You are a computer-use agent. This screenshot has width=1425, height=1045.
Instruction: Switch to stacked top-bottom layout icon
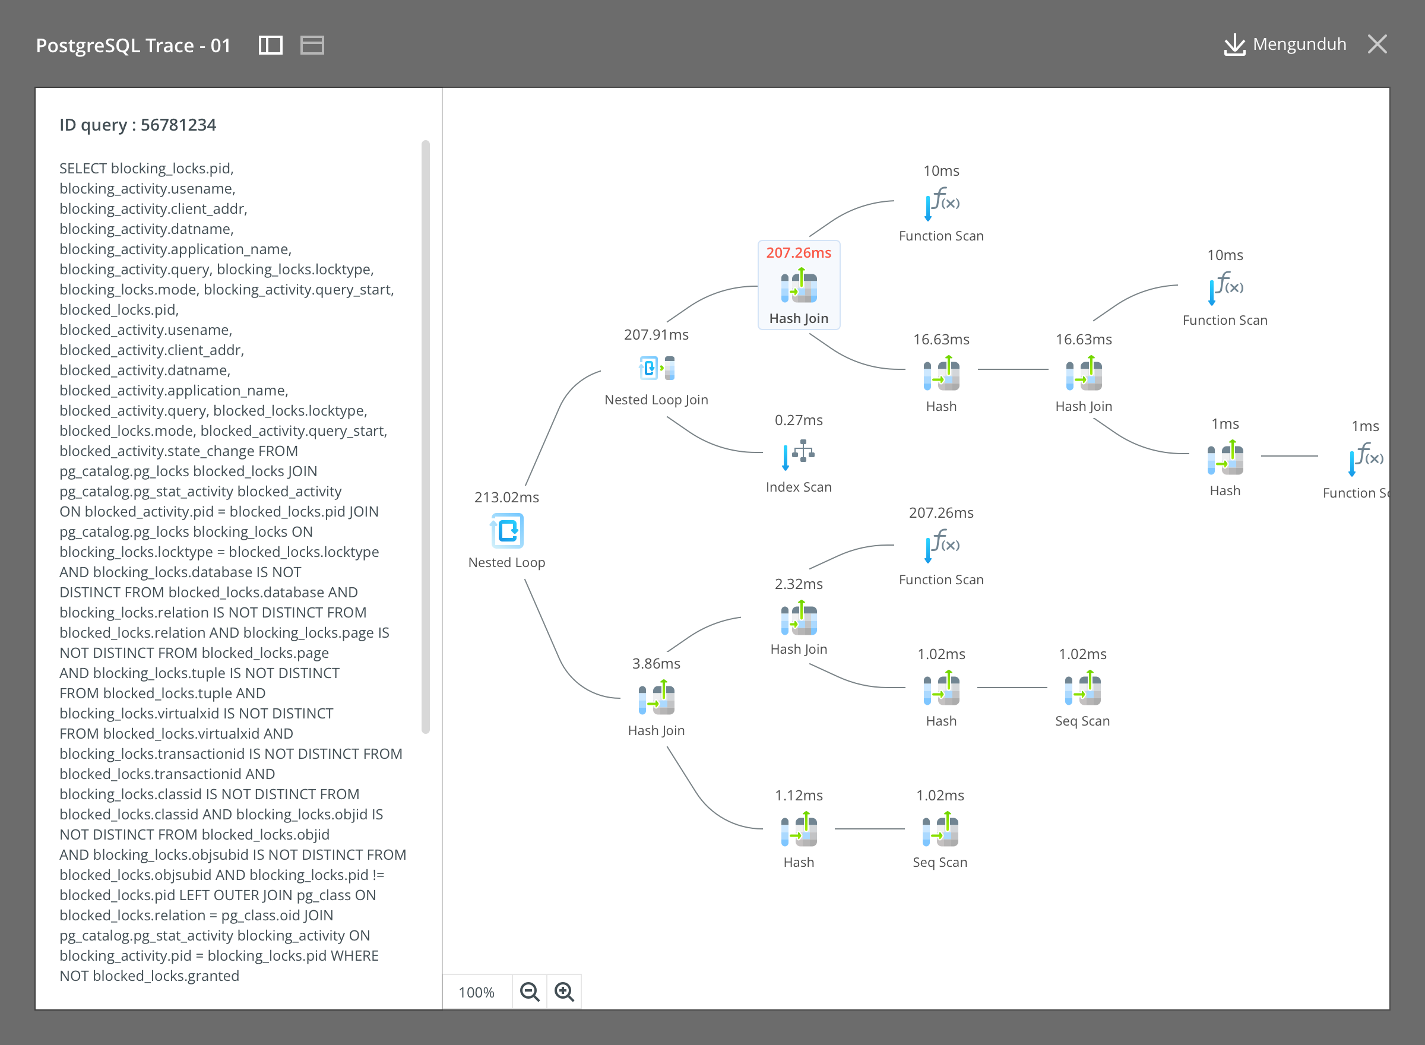[x=312, y=45]
